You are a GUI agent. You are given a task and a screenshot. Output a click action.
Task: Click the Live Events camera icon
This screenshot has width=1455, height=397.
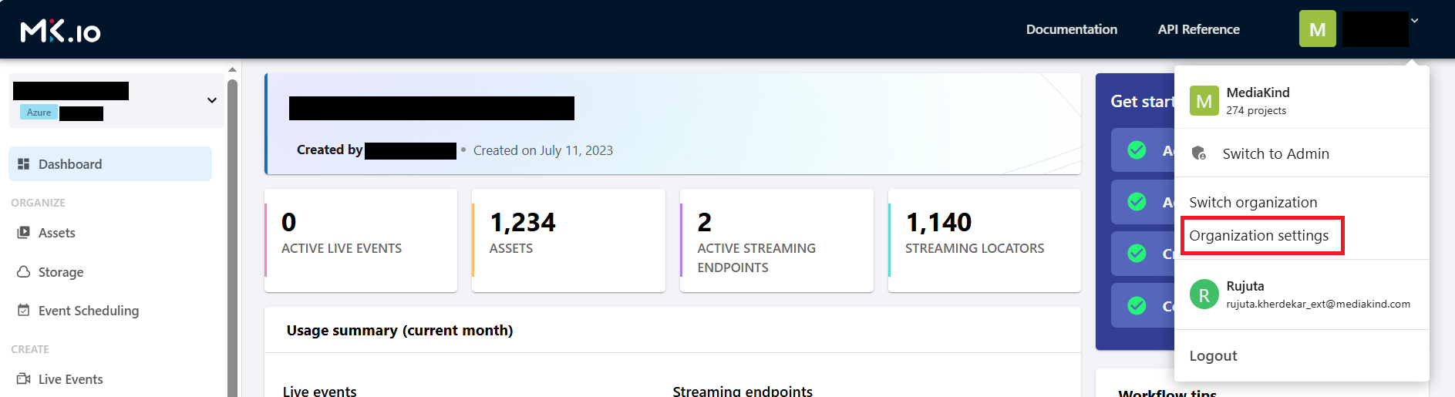[x=23, y=379]
